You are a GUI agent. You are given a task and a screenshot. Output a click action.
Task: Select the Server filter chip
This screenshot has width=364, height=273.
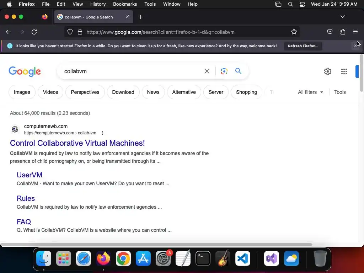pos(216,92)
